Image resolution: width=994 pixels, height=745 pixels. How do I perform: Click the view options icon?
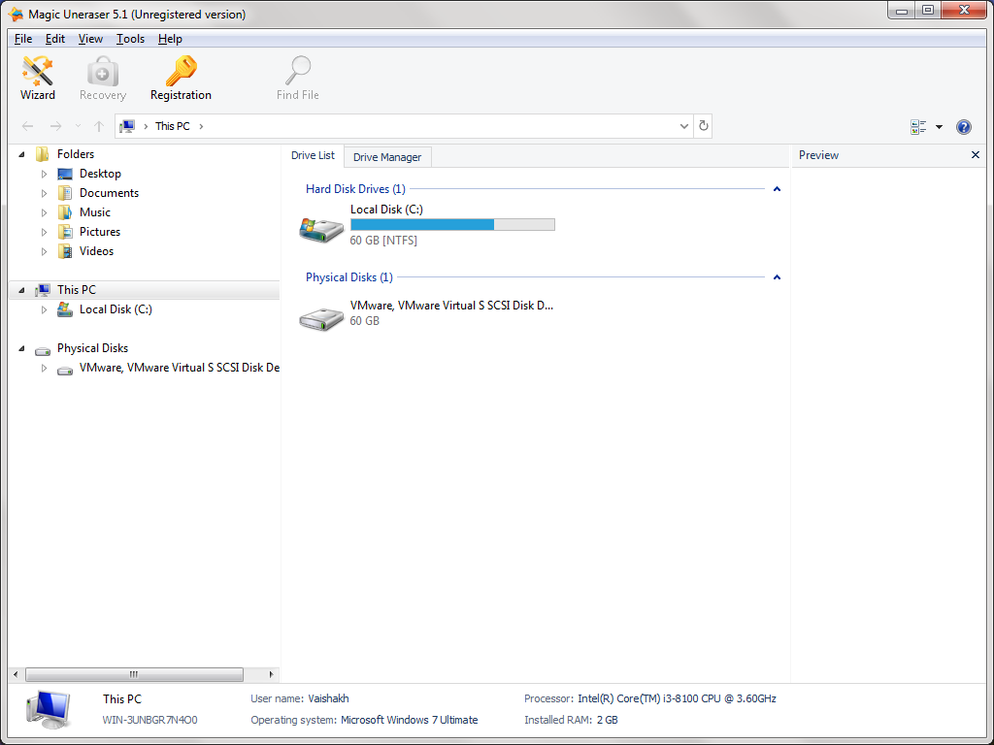click(x=918, y=127)
